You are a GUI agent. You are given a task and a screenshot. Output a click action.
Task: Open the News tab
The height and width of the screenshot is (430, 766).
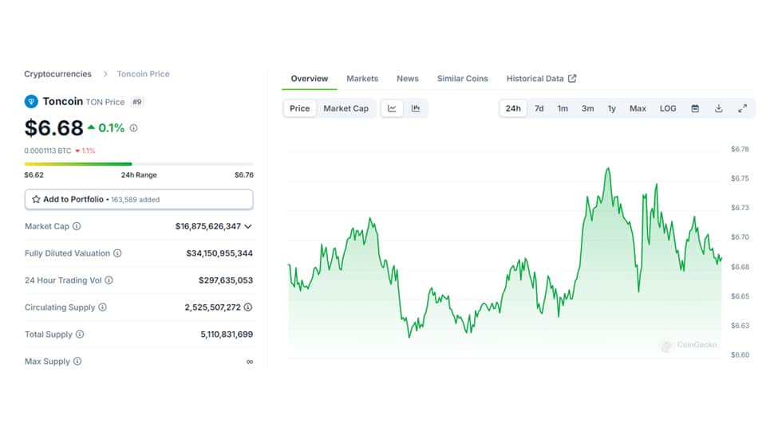tap(408, 79)
